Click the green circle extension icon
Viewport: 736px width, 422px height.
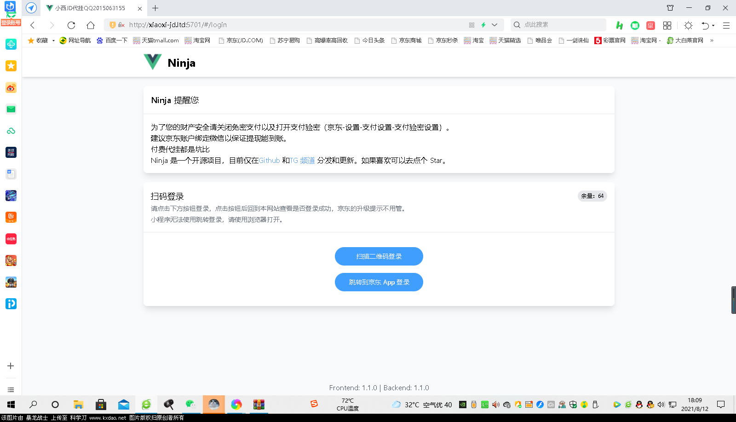click(x=635, y=25)
